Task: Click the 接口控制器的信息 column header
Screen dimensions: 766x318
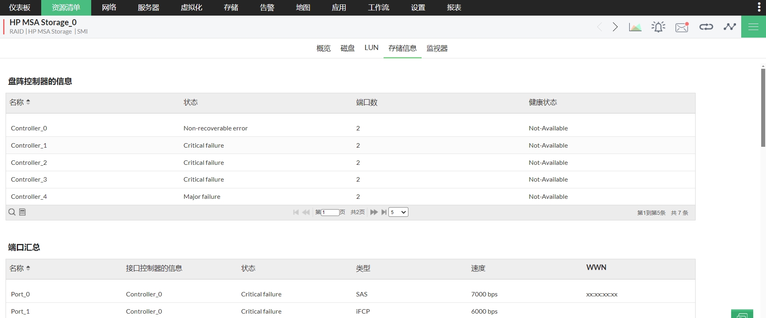Action: pos(154,268)
